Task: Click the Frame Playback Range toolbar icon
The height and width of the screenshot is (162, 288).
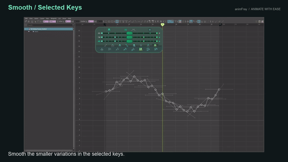Action: click(109, 22)
